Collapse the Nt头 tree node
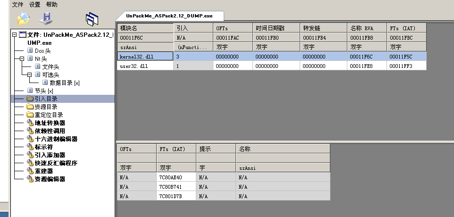This screenshot has height=217, width=454. [x=22, y=58]
